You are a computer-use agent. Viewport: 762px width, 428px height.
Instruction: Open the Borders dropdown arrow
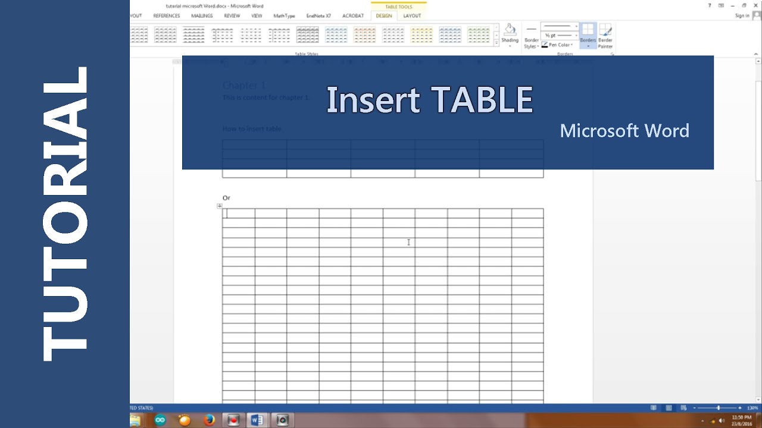point(588,46)
